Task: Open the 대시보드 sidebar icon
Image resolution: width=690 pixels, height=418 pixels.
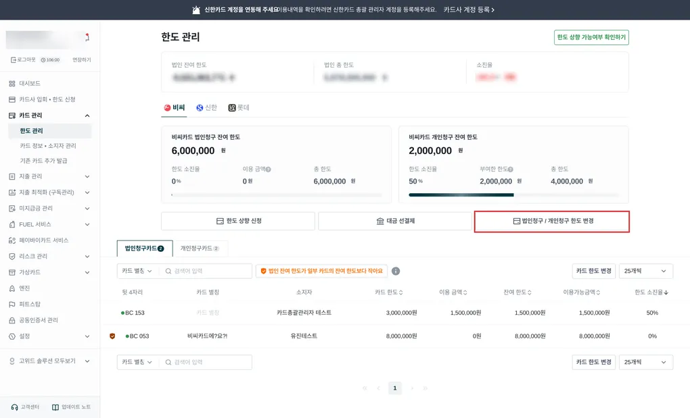Action: [12, 84]
